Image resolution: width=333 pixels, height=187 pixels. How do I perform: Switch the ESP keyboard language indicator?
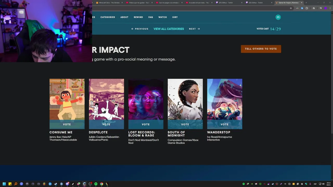tap(315, 184)
